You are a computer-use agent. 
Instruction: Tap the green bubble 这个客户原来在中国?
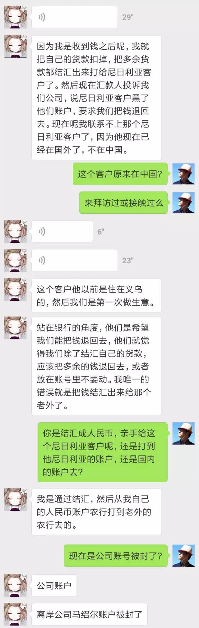(x=120, y=174)
